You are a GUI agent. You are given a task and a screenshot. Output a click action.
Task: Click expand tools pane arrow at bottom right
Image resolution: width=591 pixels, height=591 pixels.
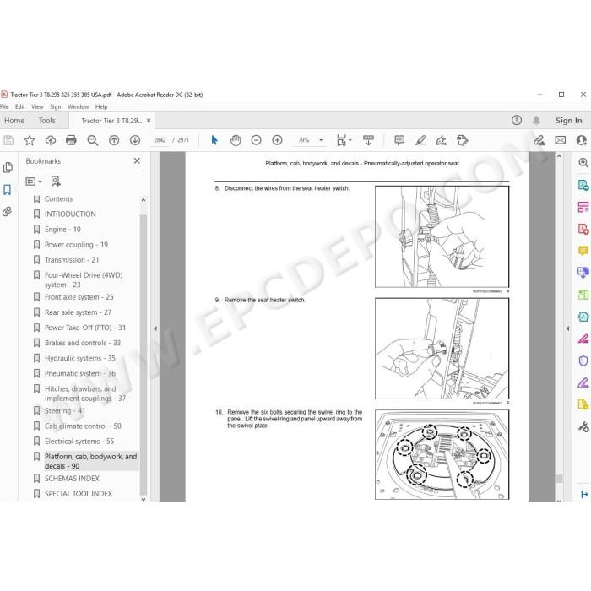point(584,494)
